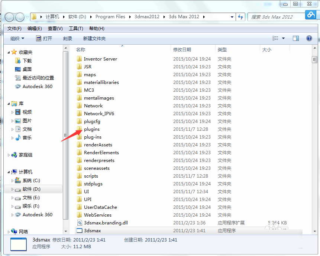Click the cloud icon near search box
The height and width of the screenshot is (256, 320).
pos(311,15)
